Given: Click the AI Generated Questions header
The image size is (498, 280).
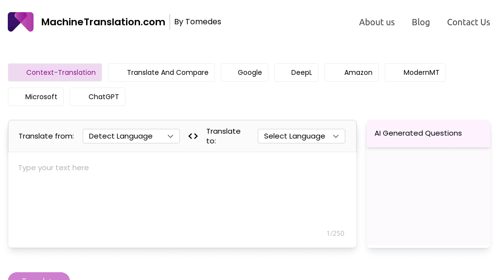Looking at the screenshot, I should pyautogui.click(x=418, y=133).
